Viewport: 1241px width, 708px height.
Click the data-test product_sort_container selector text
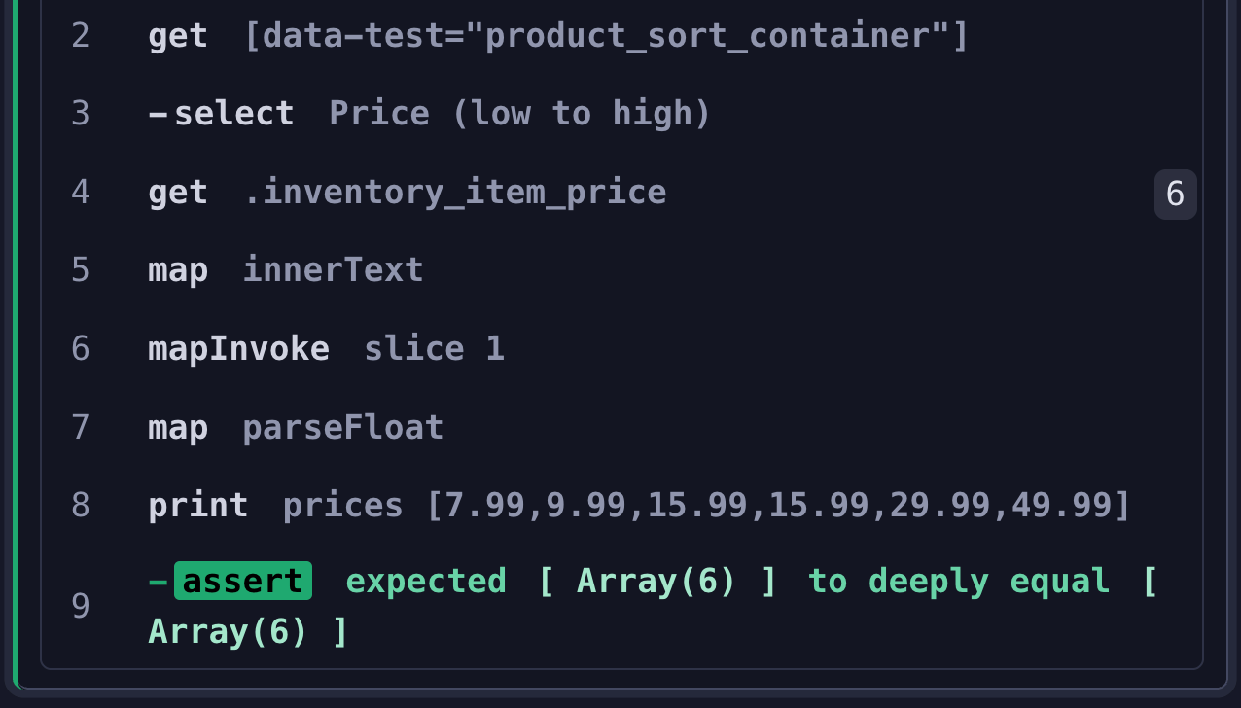[x=606, y=37]
